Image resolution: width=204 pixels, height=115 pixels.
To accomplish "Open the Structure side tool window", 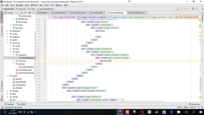I will pyautogui.click(x=2, y=31).
